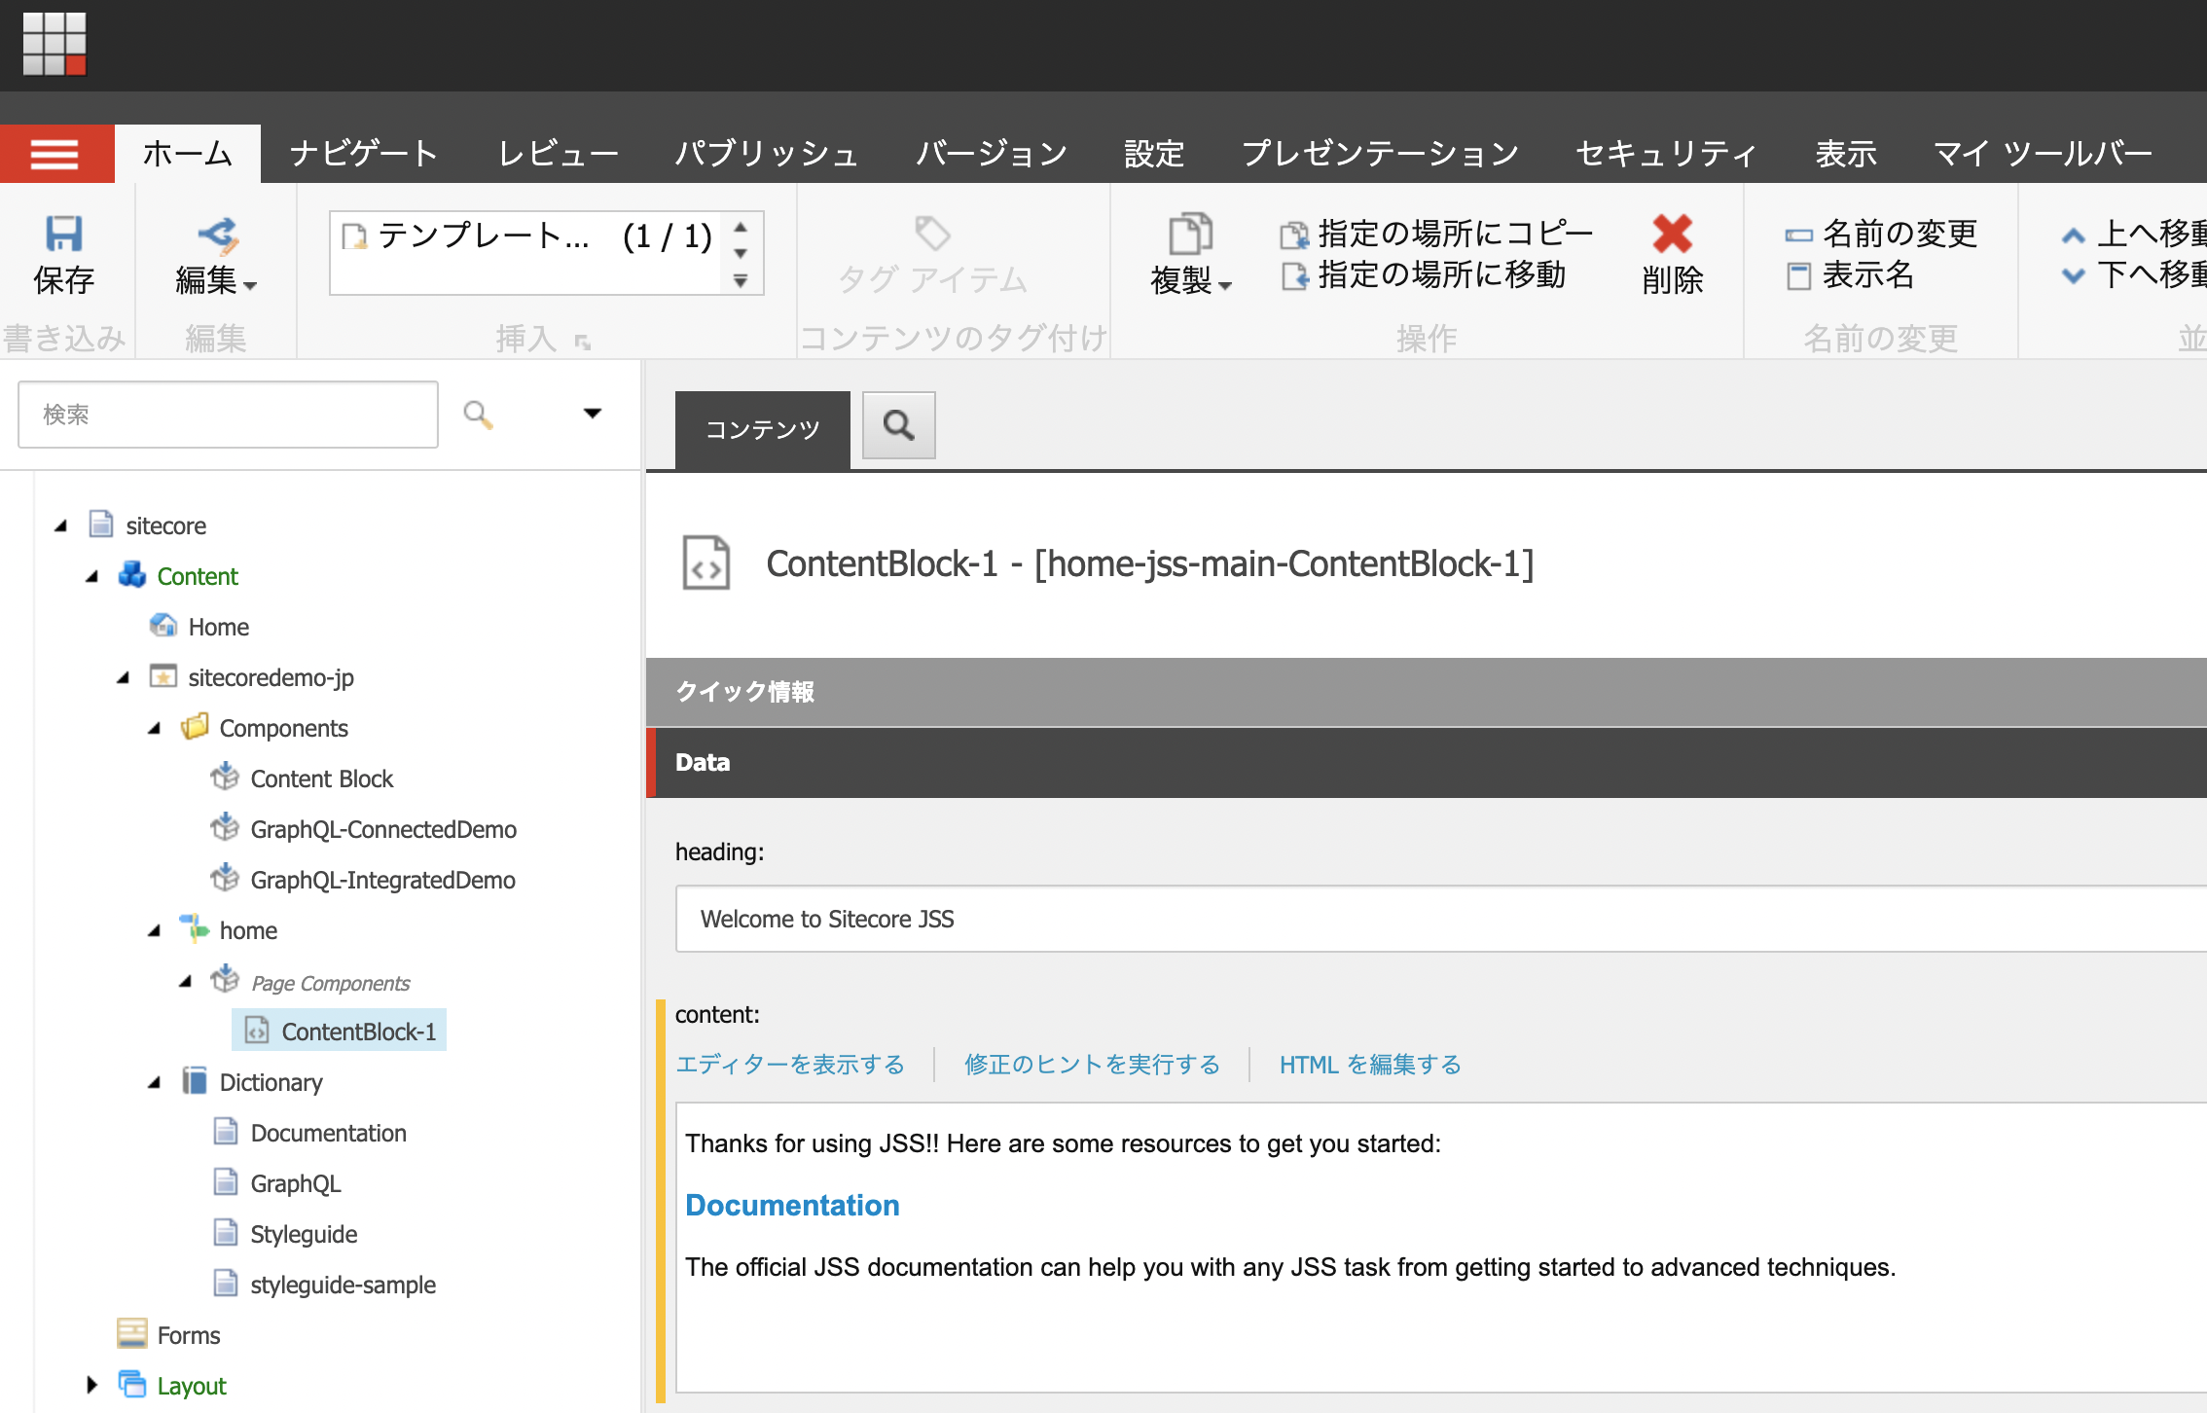Image resolution: width=2207 pixels, height=1413 pixels.
Task: Click the Copy To (指定の場所にコピー) command
Action: coord(1436,234)
